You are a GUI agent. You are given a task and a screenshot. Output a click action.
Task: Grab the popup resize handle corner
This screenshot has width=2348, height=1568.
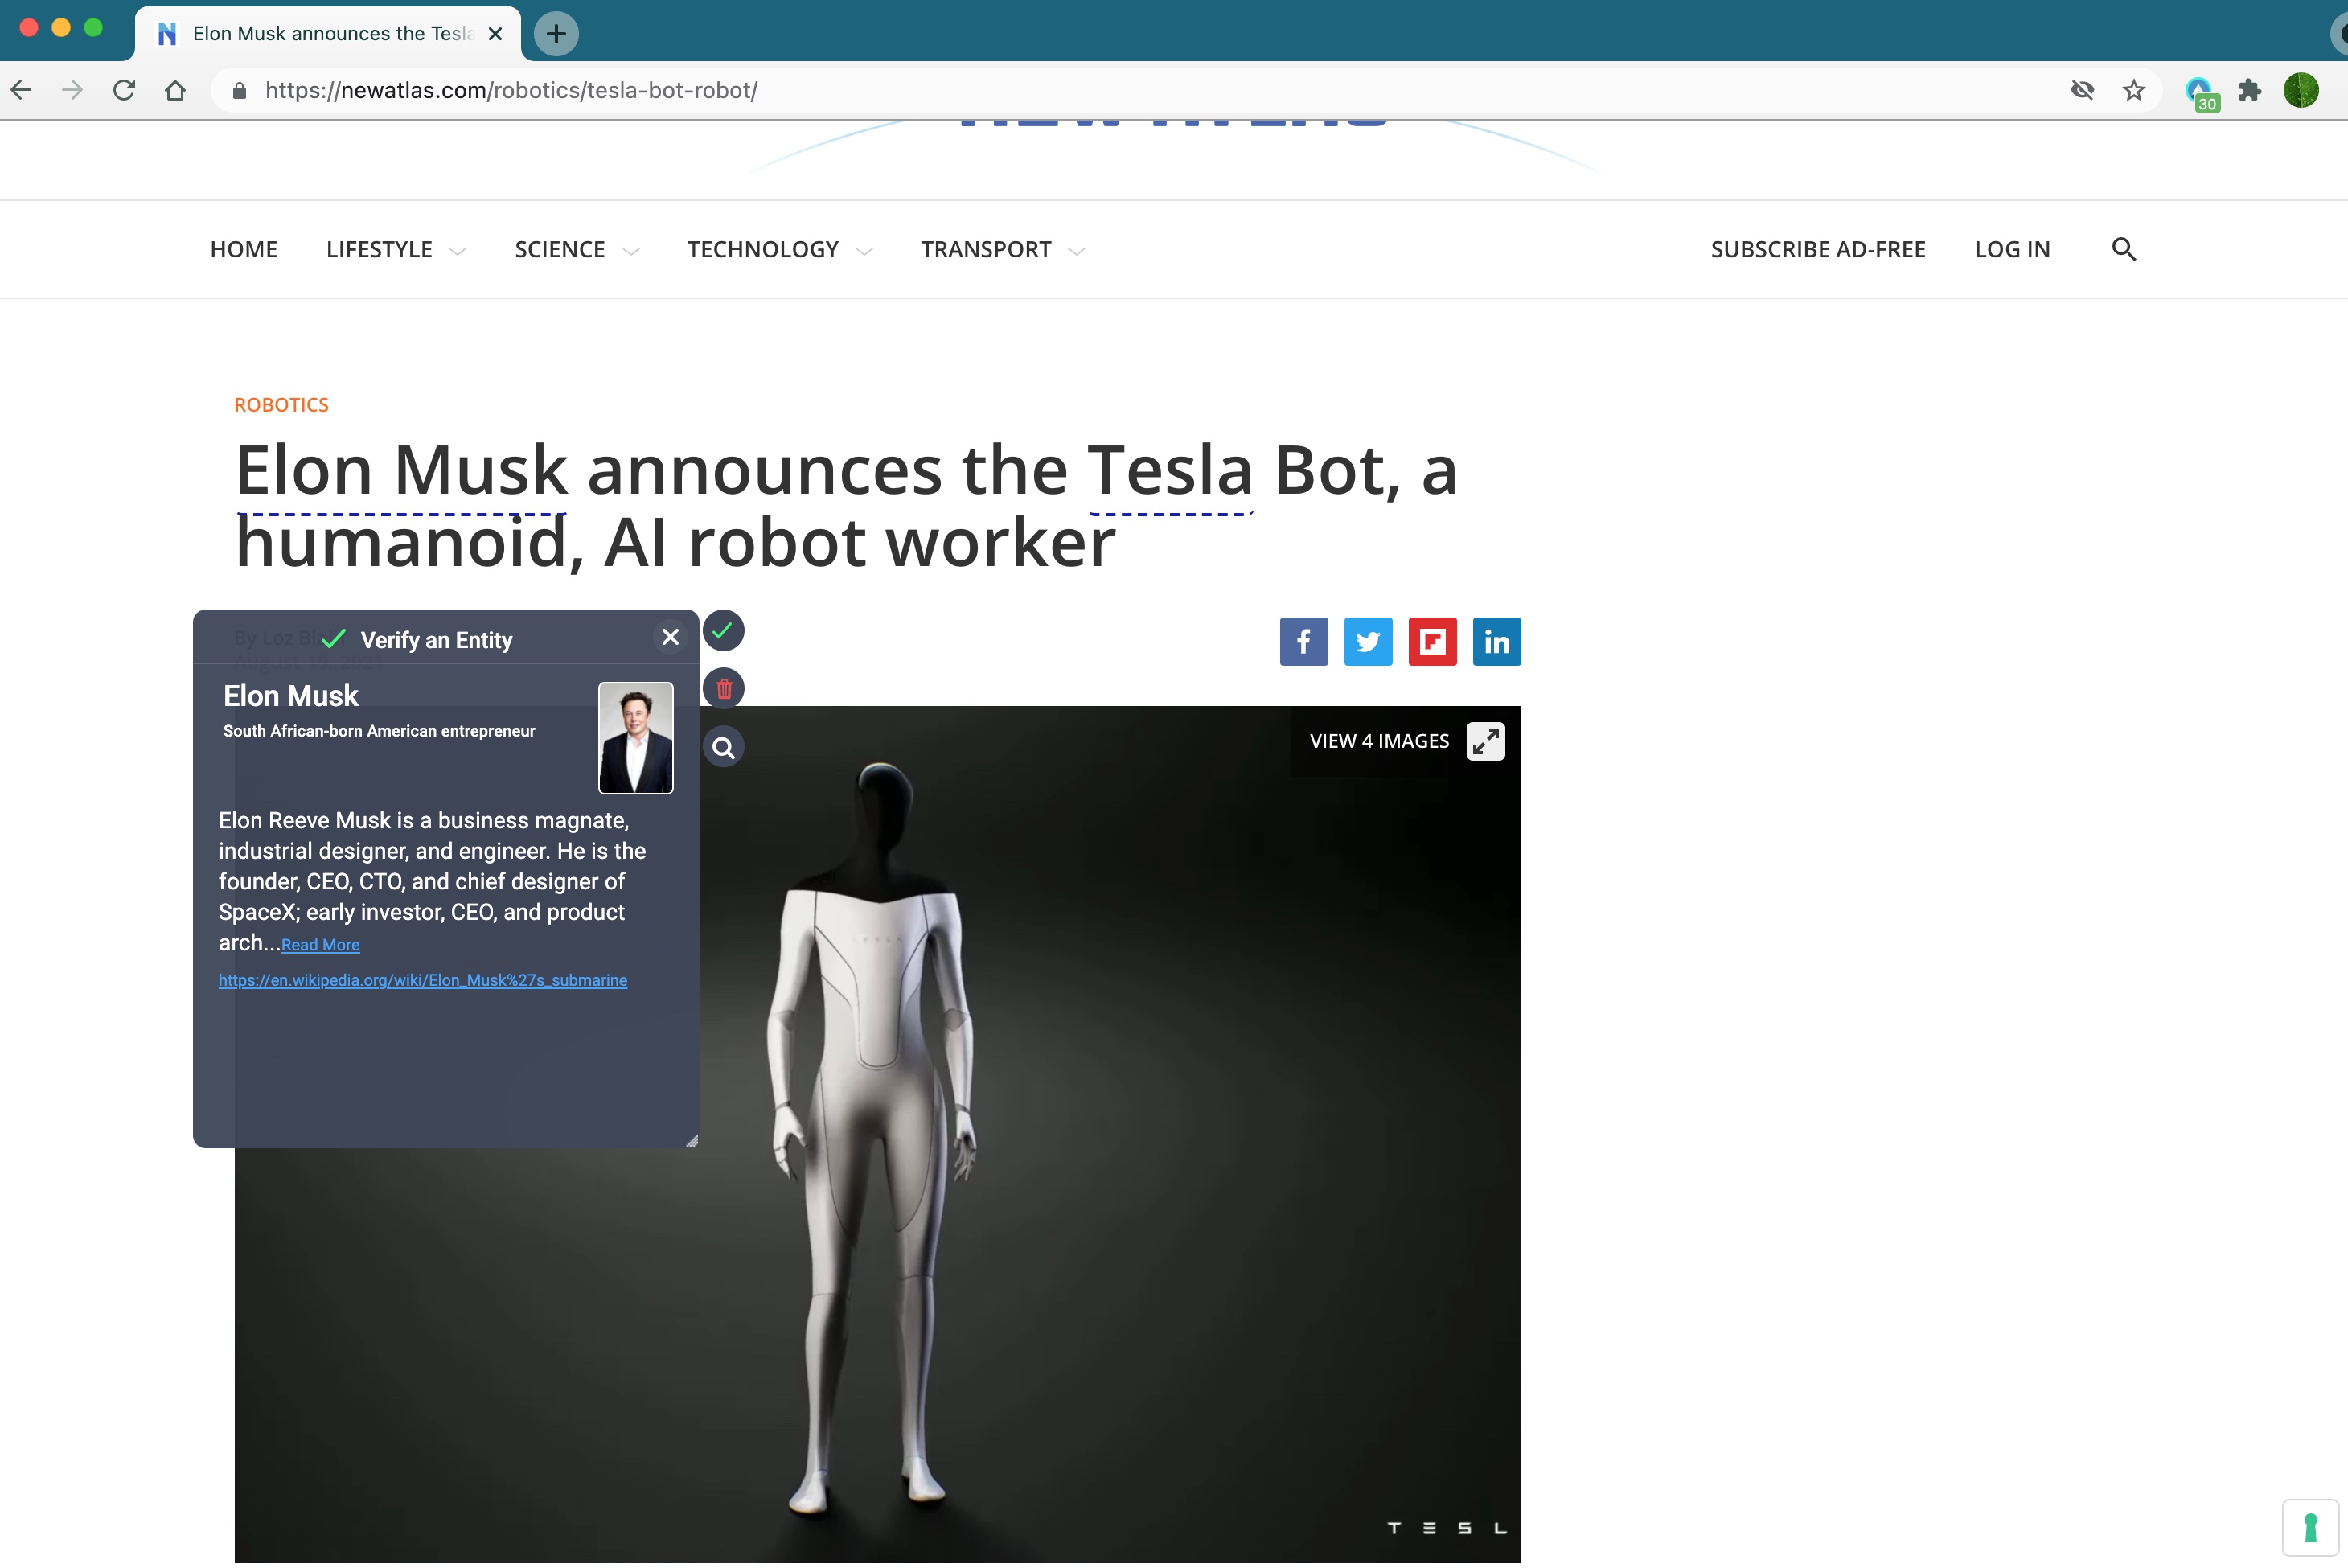[691, 1140]
